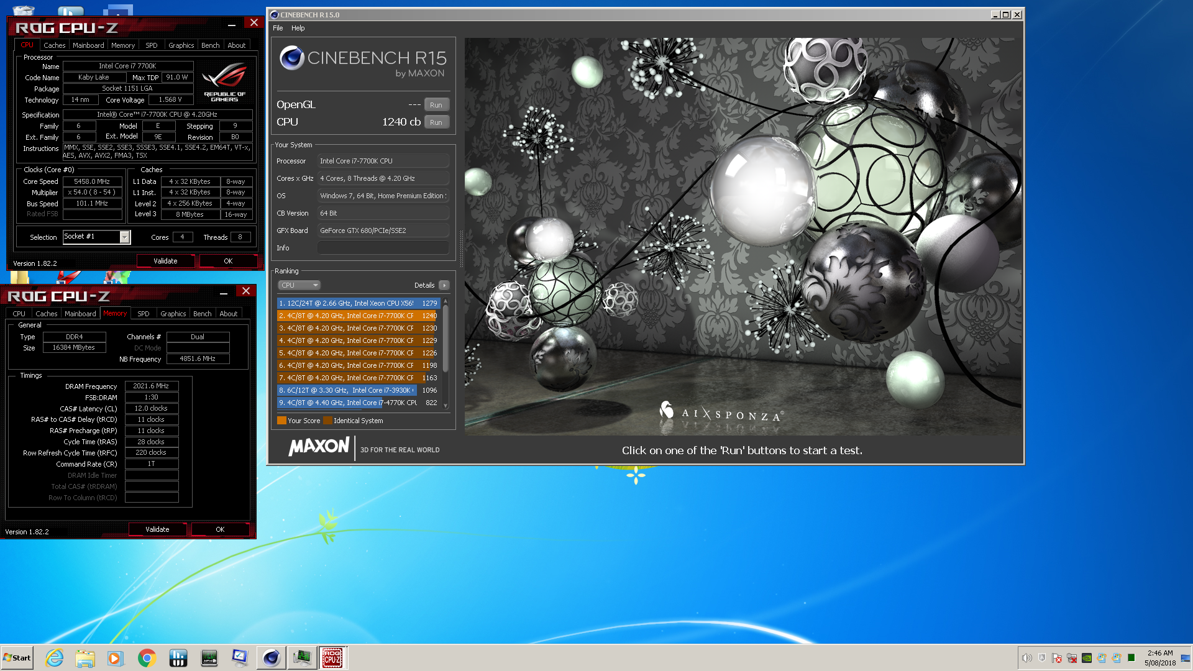Open the Bench tab in lower CPU-Z
Image resolution: width=1193 pixels, height=671 pixels.
click(203, 314)
